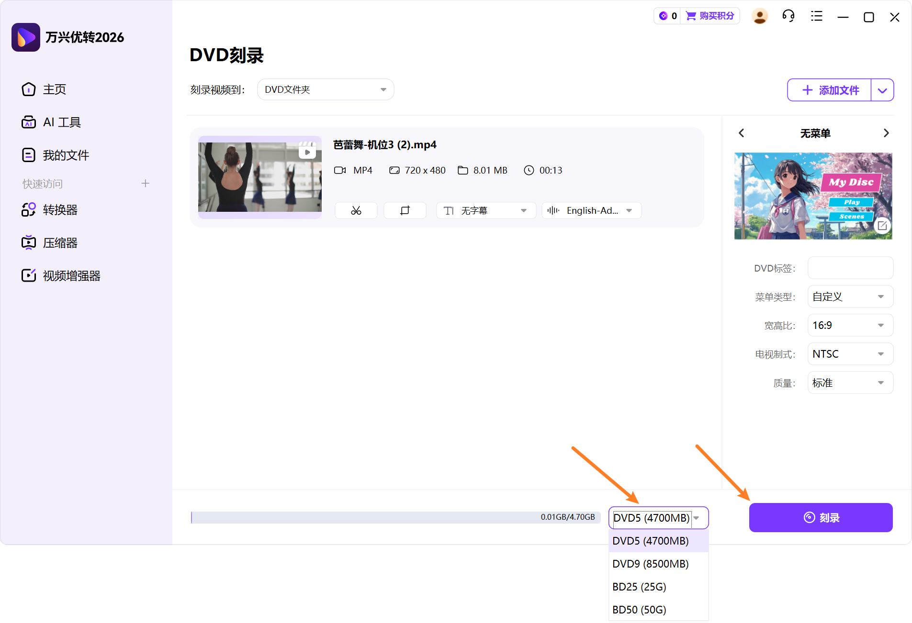Click the 0.01GB/4.70GB capacity bar
Screen dimensions: 912x623
click(x=393, y=517)
